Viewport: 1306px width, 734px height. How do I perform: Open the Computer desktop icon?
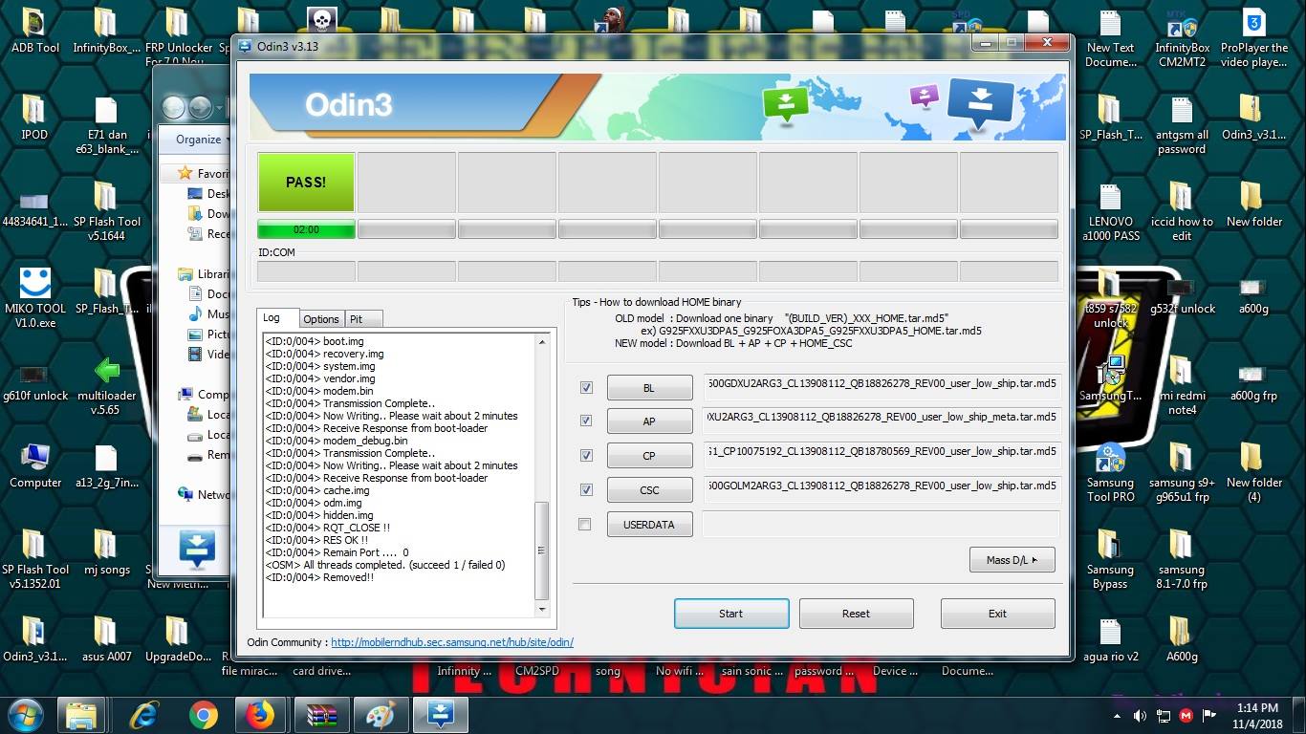(35, 466)
